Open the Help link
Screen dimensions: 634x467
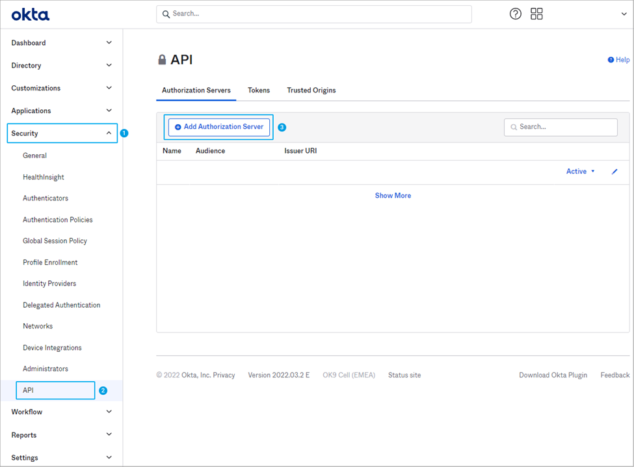pos(618,60)
